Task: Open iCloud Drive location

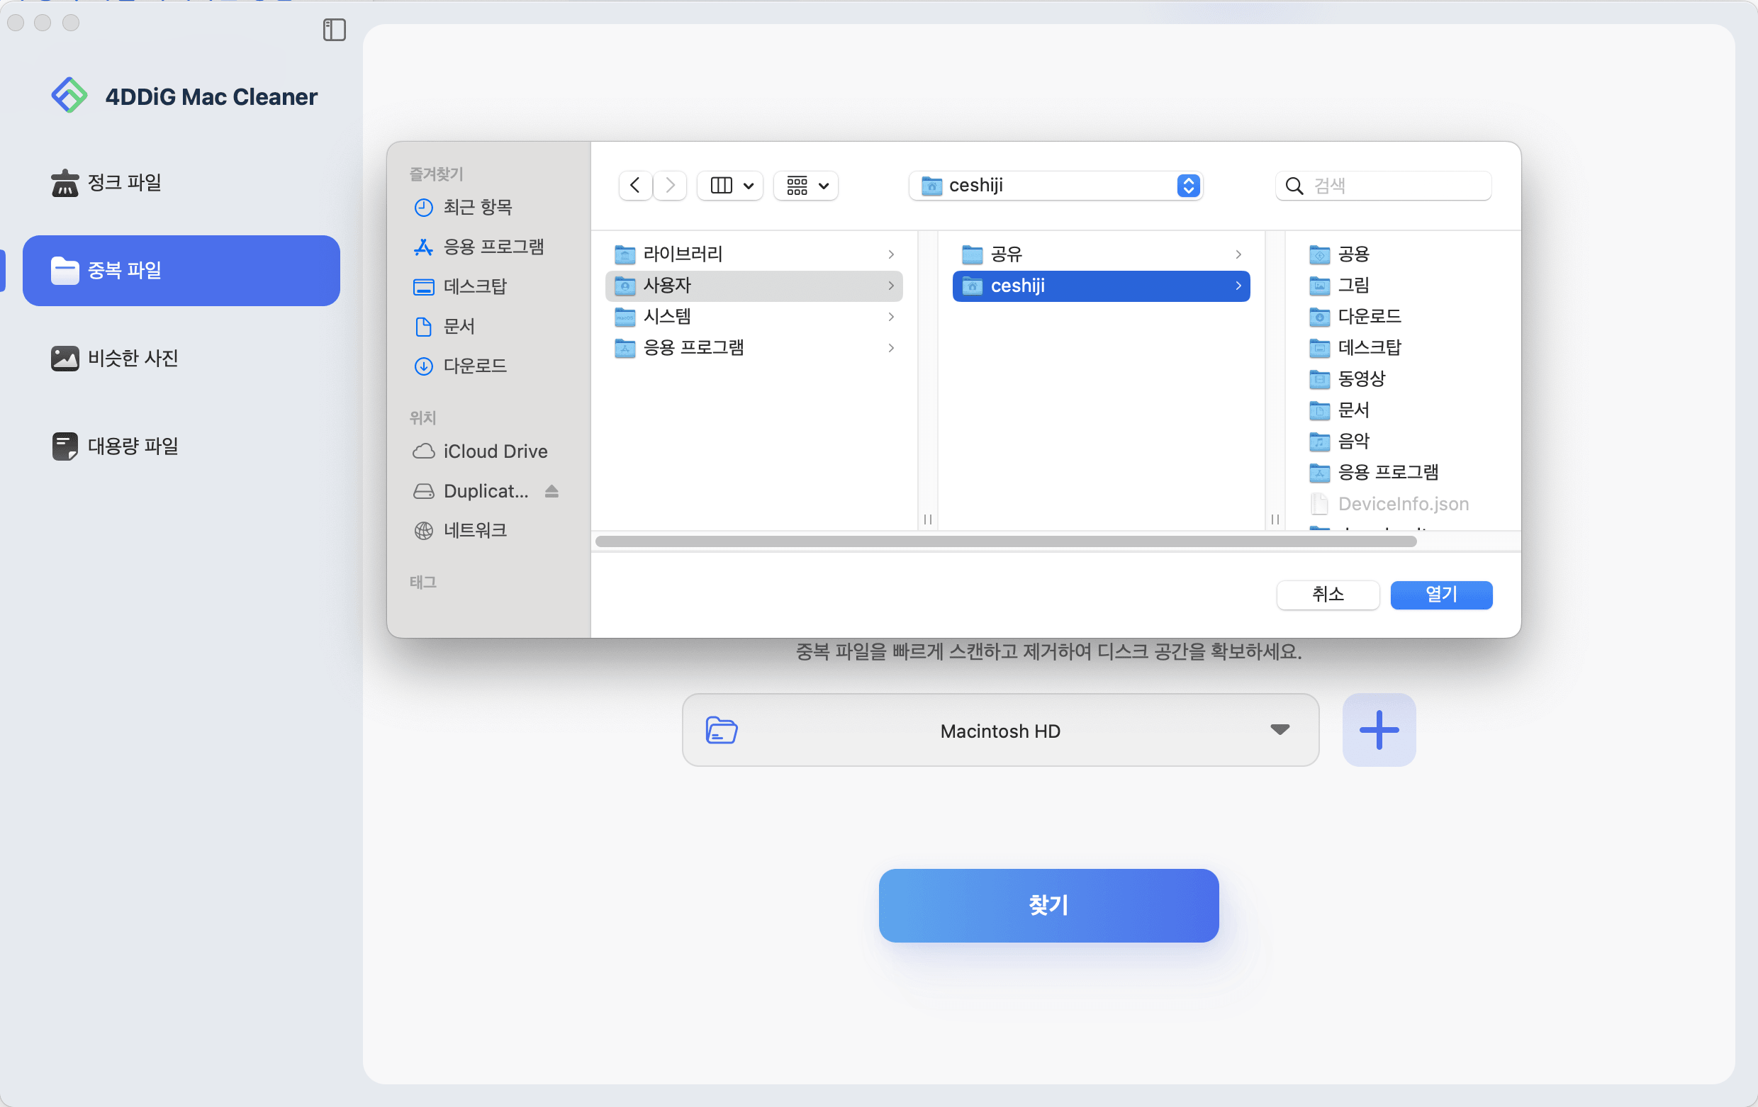Action: click(x=494, y=451)
